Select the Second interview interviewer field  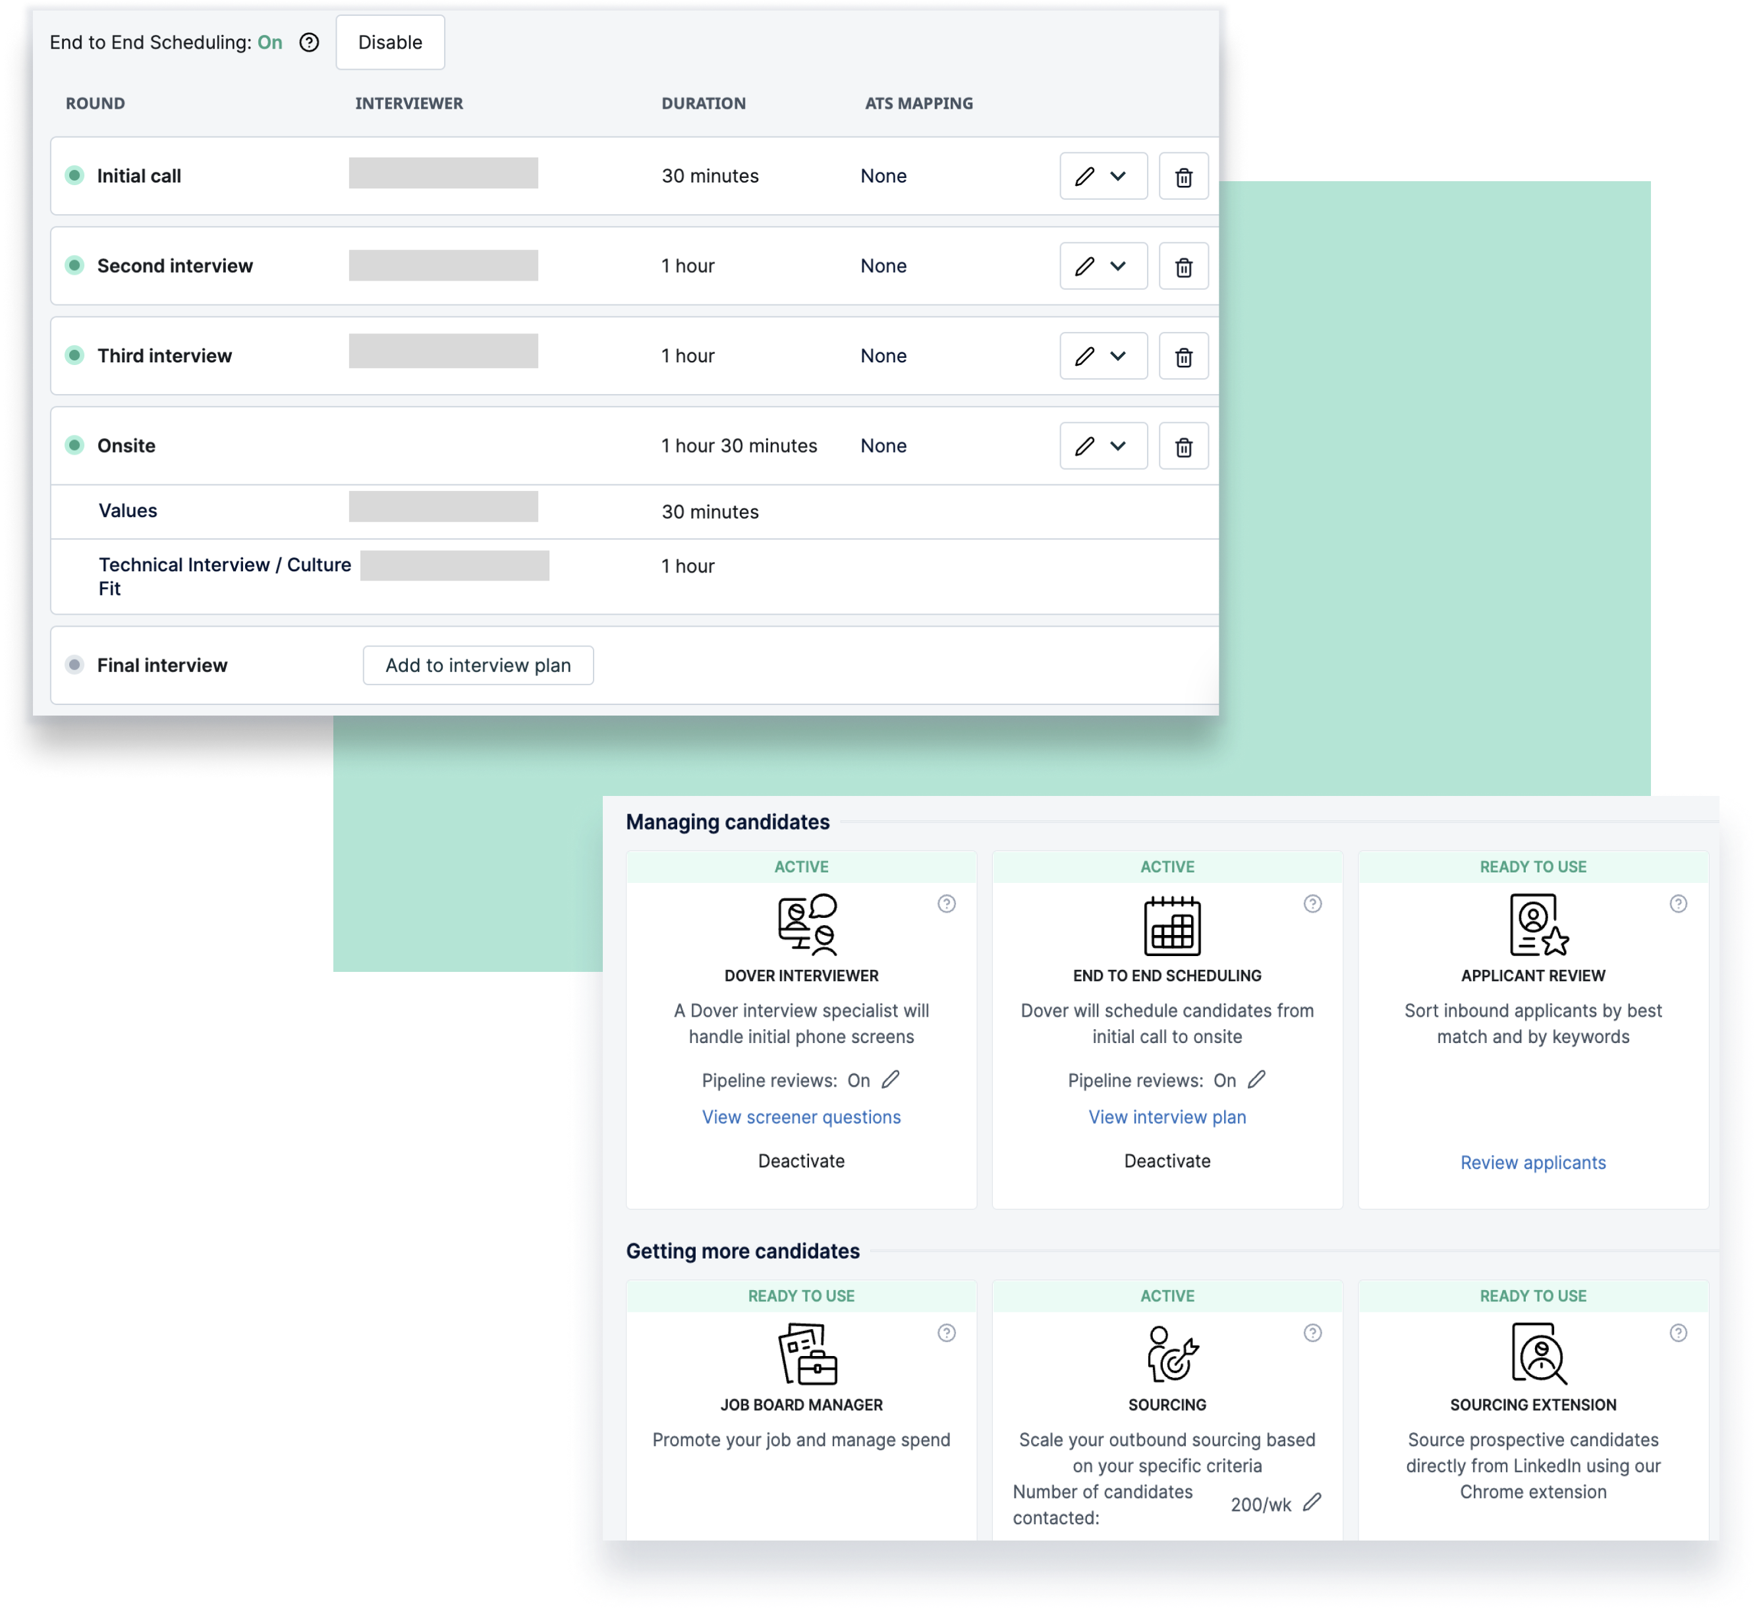(443, 266)
